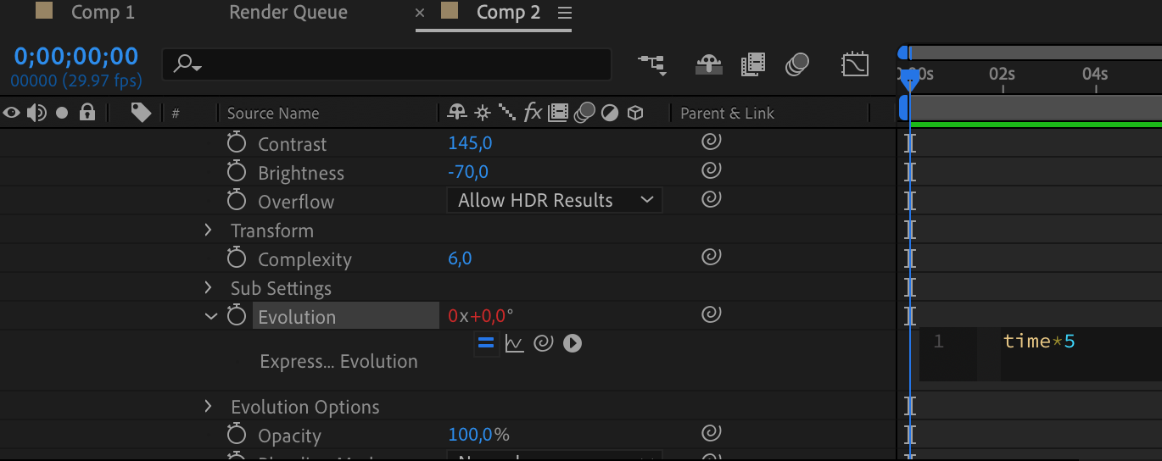Open the Render Queue tab

[288, 13]
